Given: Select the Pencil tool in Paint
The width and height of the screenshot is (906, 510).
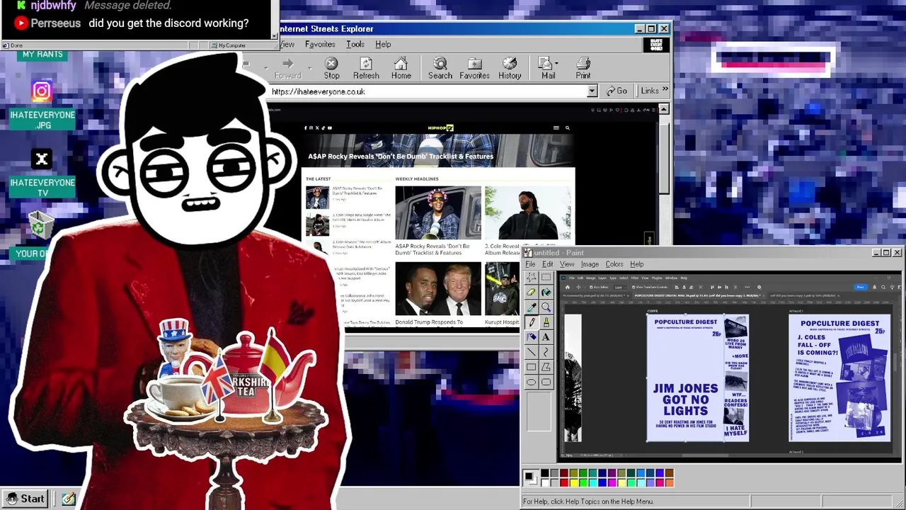Looking at the screenshot, I should (531, 322).
